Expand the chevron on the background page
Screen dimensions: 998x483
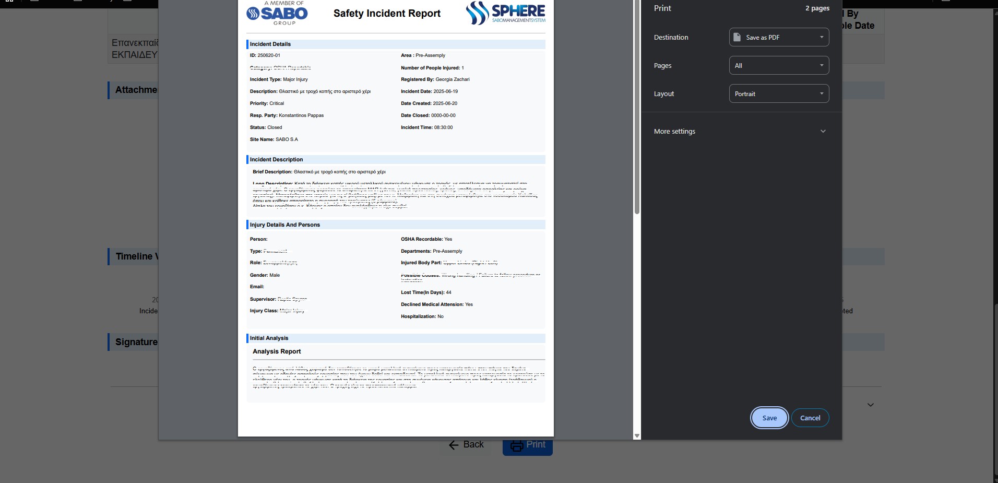pos(870,405)
